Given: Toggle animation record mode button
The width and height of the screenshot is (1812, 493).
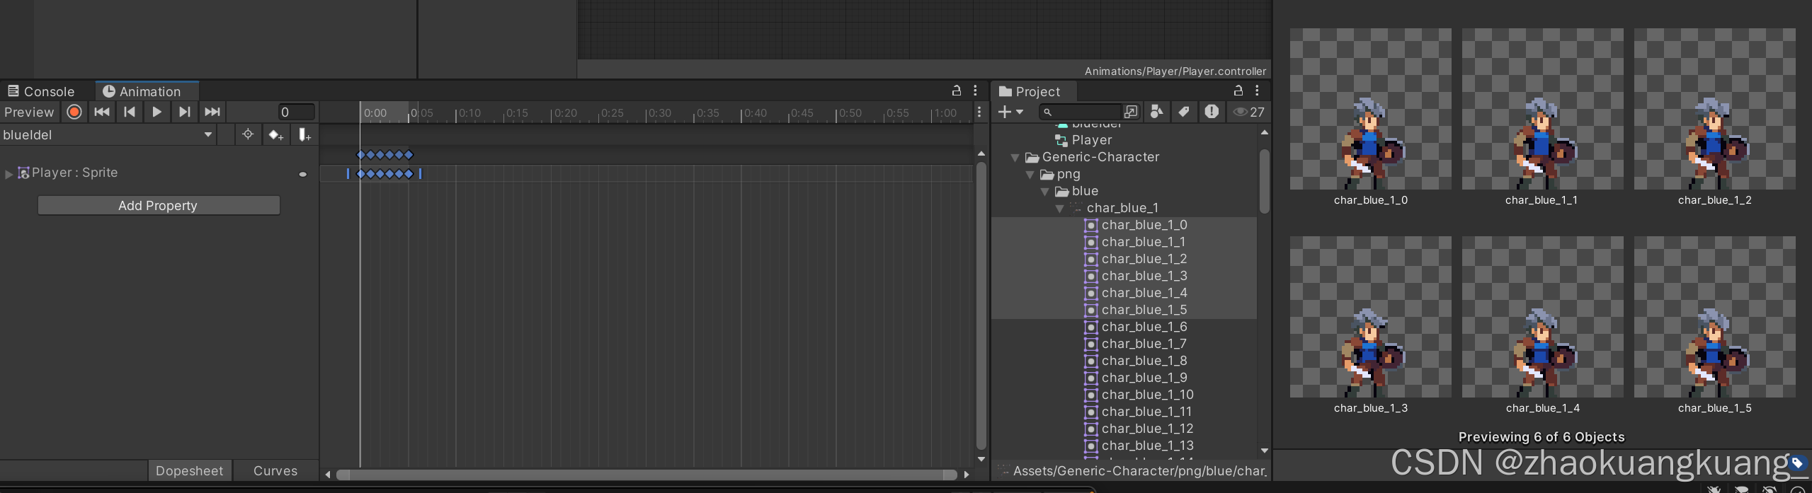Looking at the screenshot, I should (74, 112).
